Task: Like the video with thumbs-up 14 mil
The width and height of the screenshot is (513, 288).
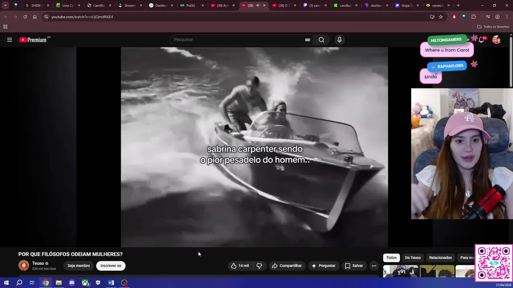Action: coord(240,266)
